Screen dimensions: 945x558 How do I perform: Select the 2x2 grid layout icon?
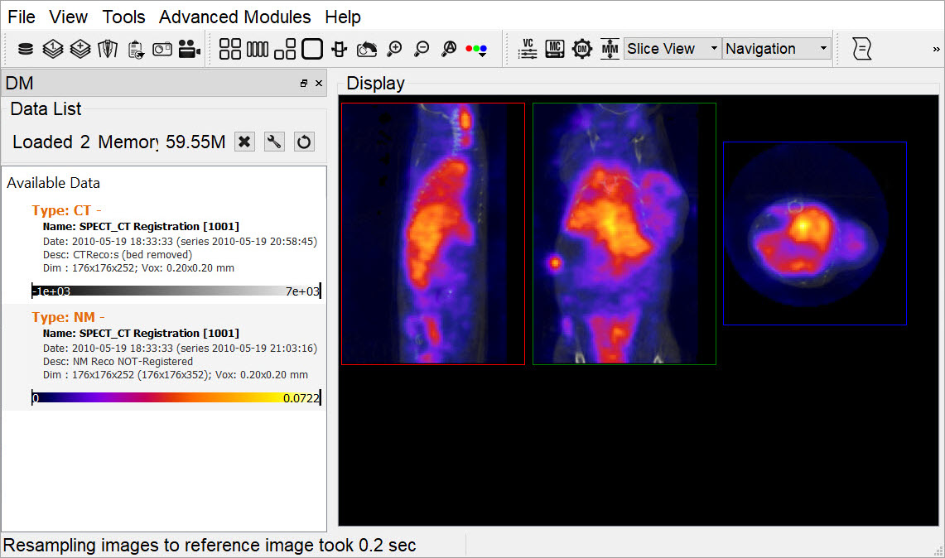click(230, 49)
